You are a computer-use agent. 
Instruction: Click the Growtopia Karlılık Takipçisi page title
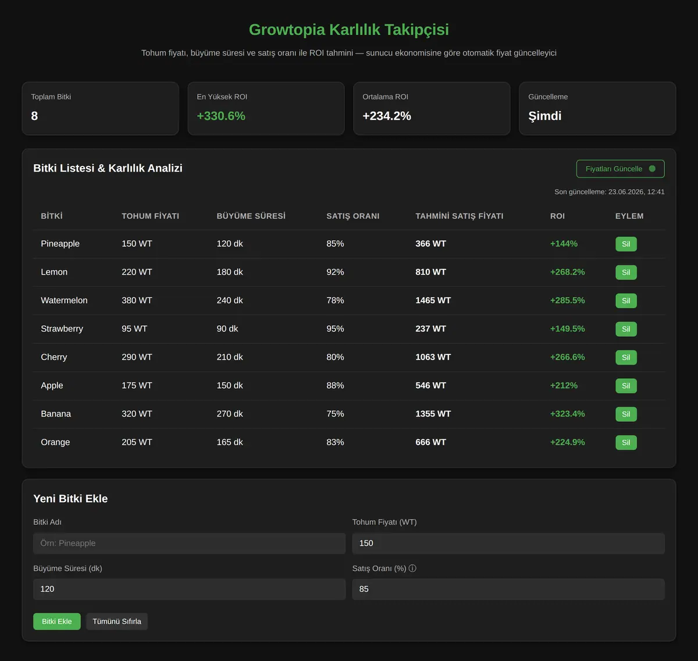pyautogui.click(x=349, y=30)
